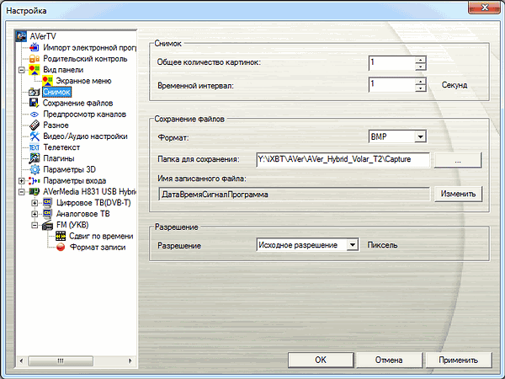This screenshot has height=379, width=505.
Task: Click the panel view icon
Action: (35, 70)
